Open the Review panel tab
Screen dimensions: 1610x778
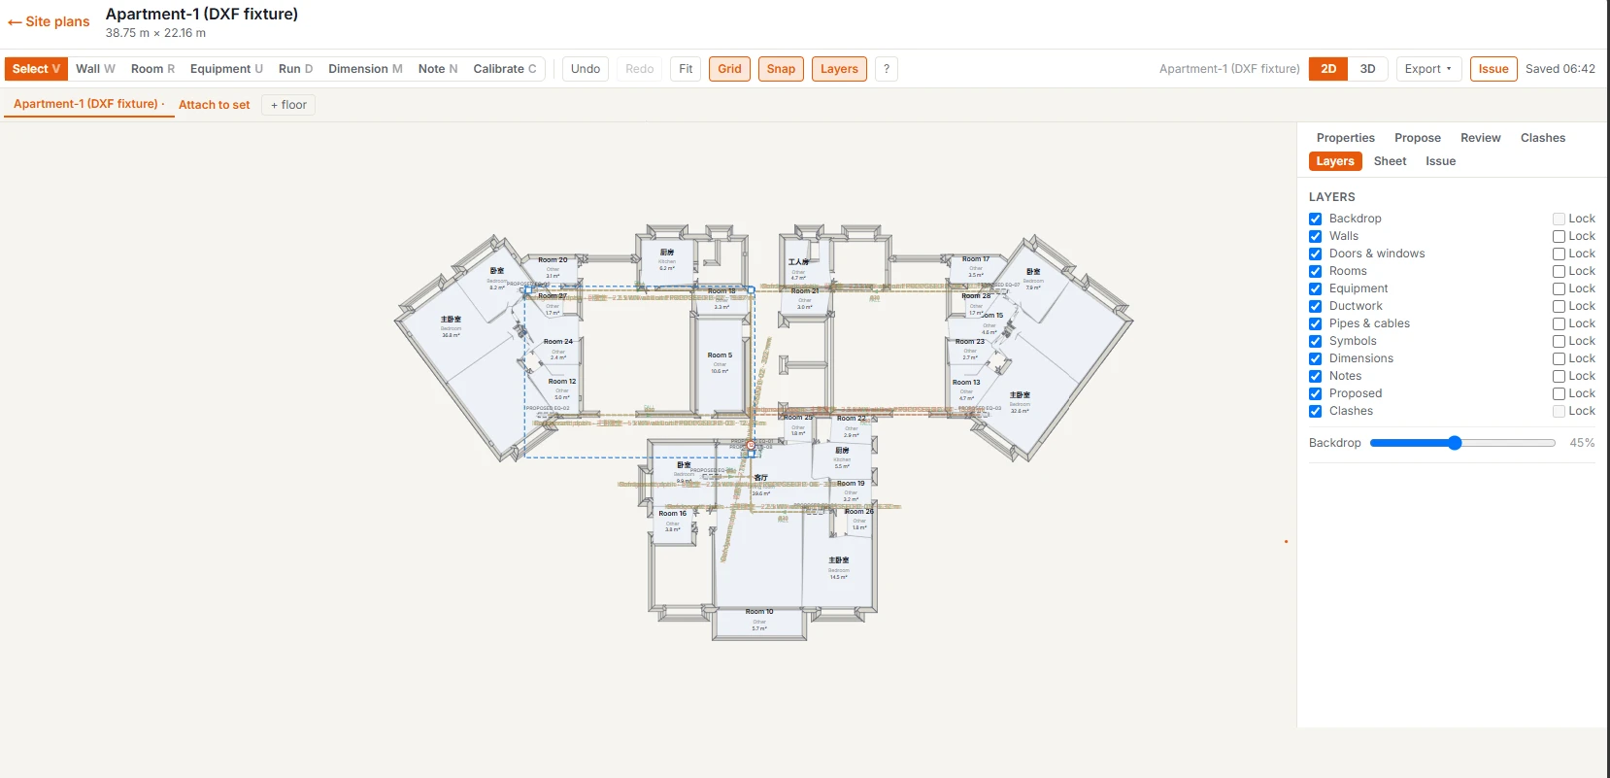(1480, 138)
